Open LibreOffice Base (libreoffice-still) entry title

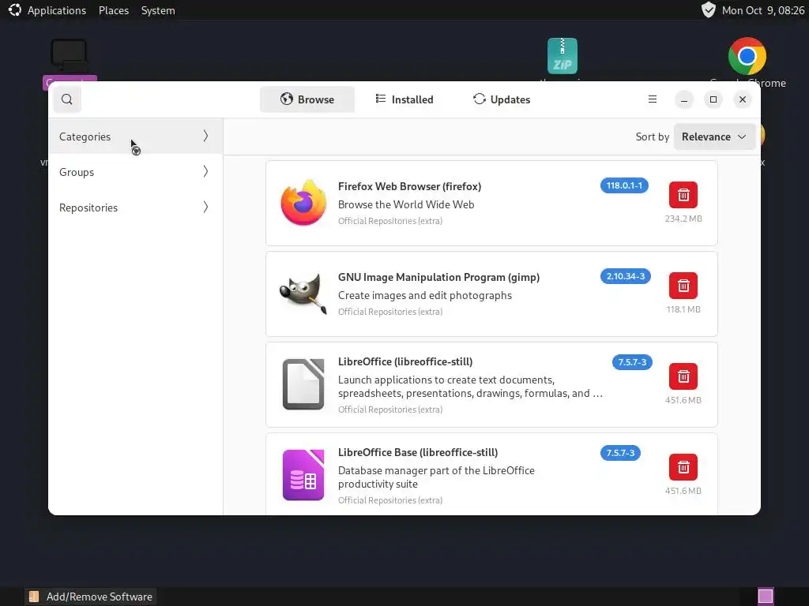click(x=418, y=452)
